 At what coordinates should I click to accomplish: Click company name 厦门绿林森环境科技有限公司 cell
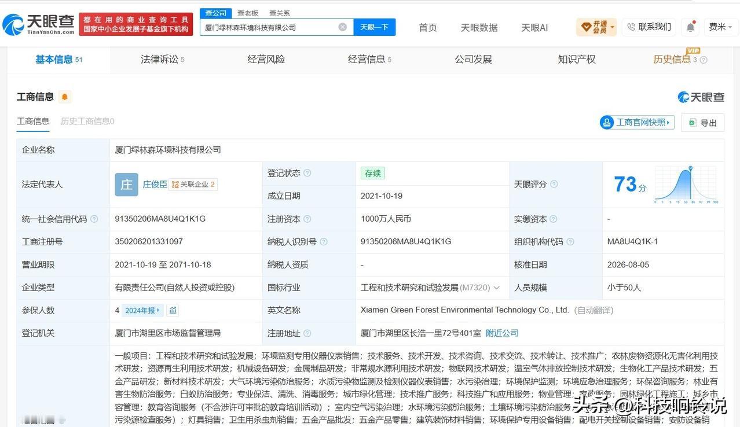(168, 150)
